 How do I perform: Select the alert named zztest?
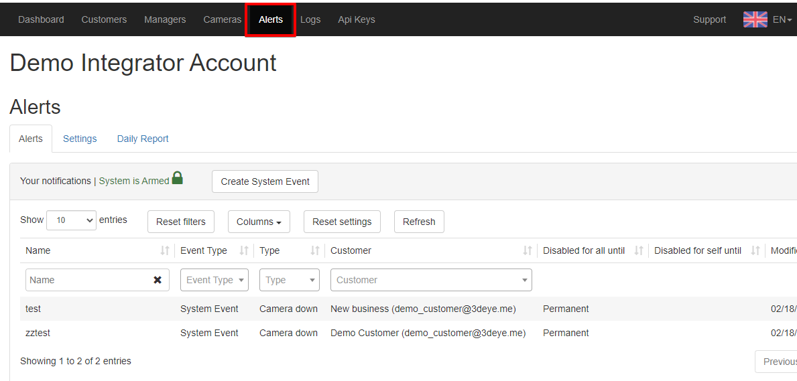(38, 333)
